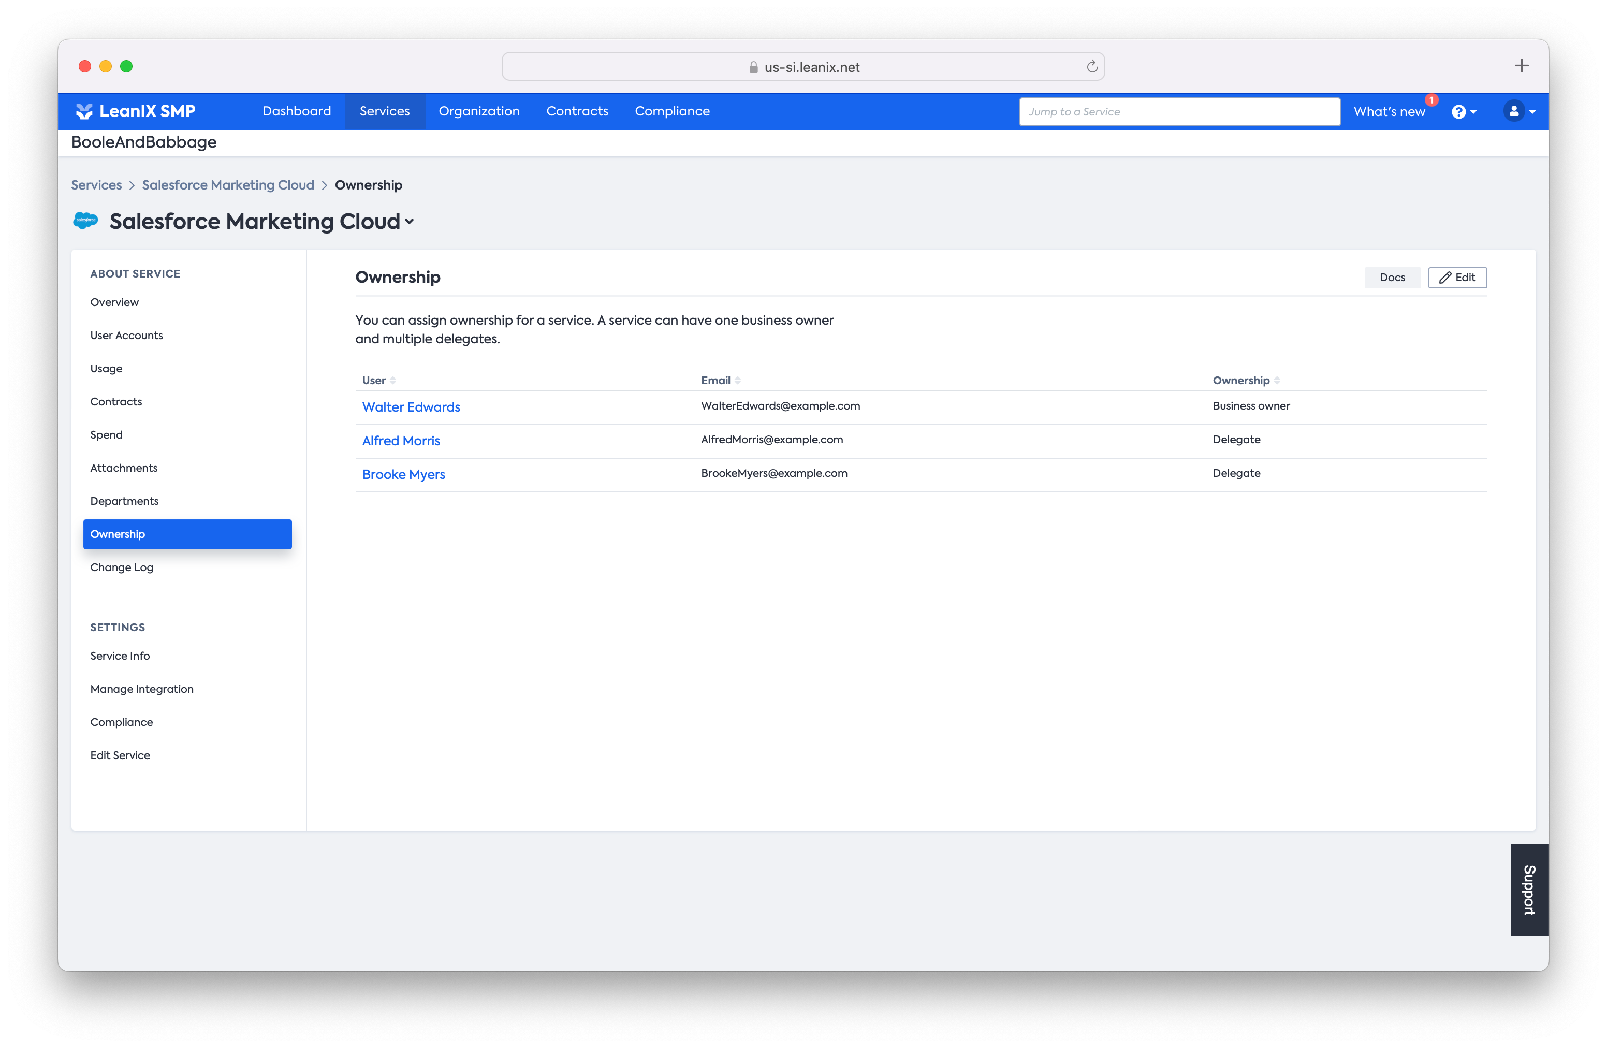Click the What's new notification badge

coord(1431,100)
